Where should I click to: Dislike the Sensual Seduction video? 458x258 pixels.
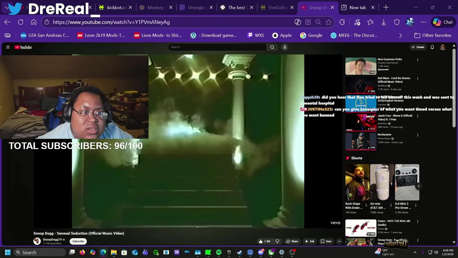tap(277, 241)
